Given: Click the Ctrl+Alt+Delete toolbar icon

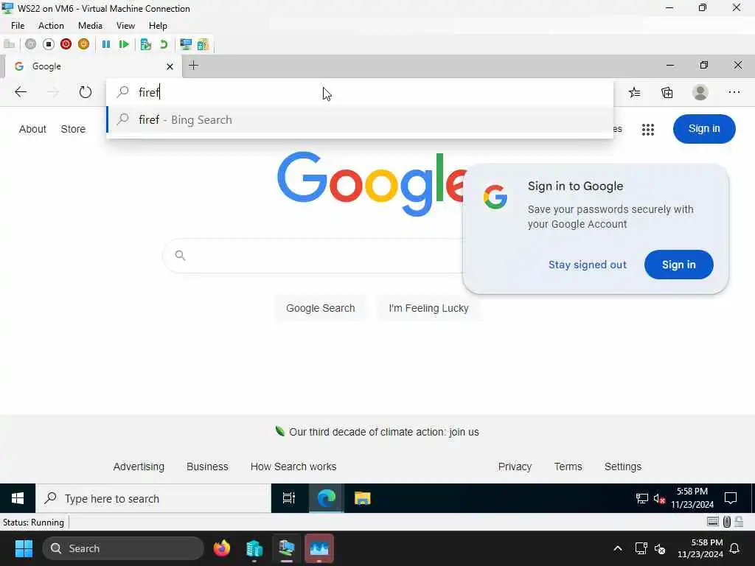Looking at the screenshot, I should (9, 44).
